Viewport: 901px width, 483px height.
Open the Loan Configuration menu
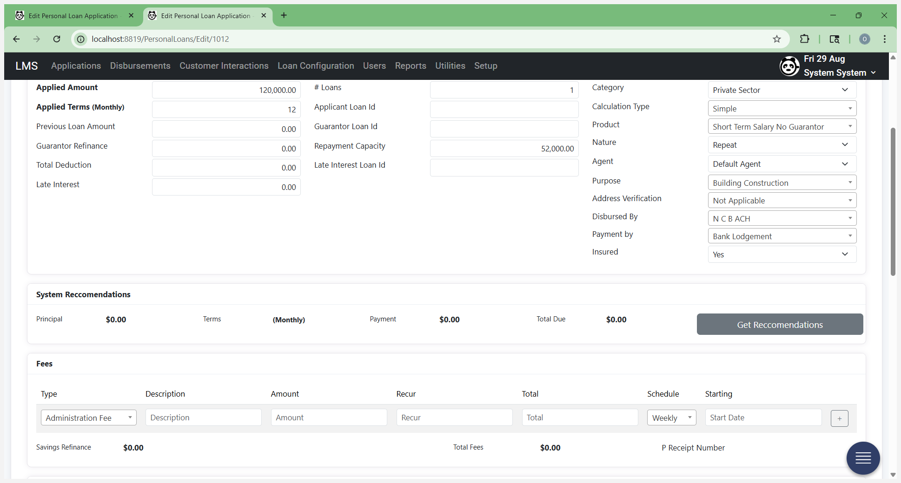(316, 66)
